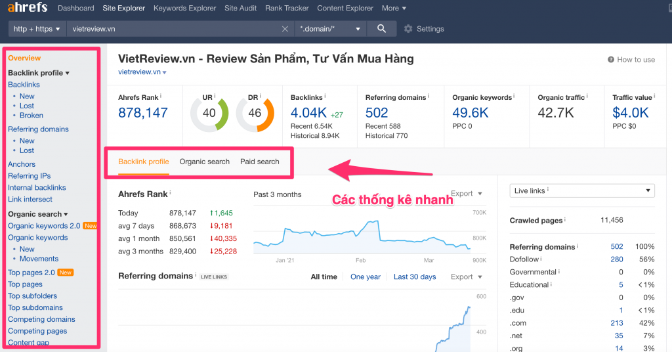Image resolution: width=672 pixels, height=352 pixels.
Task: Select Last 30 days range
Action: coord(415,276)
